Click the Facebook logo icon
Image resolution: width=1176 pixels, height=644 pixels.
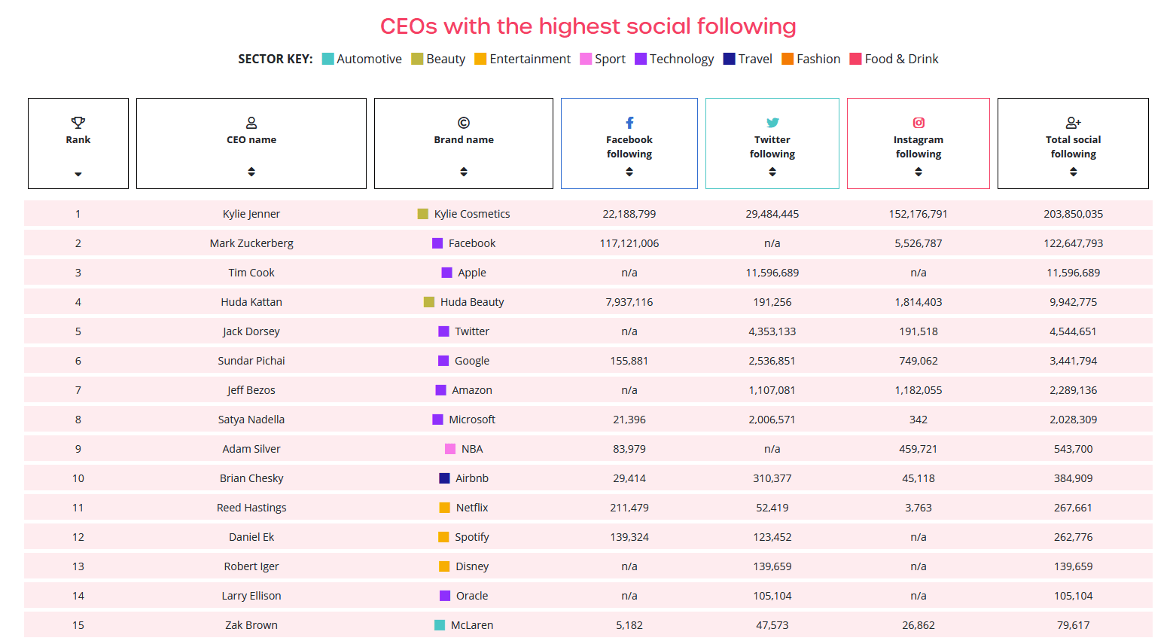point(629,122)
